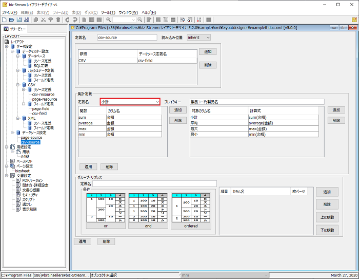Select the 'and' group condition option
The height and width of the screenshot is (279, 359).
(x=148, y=211)
